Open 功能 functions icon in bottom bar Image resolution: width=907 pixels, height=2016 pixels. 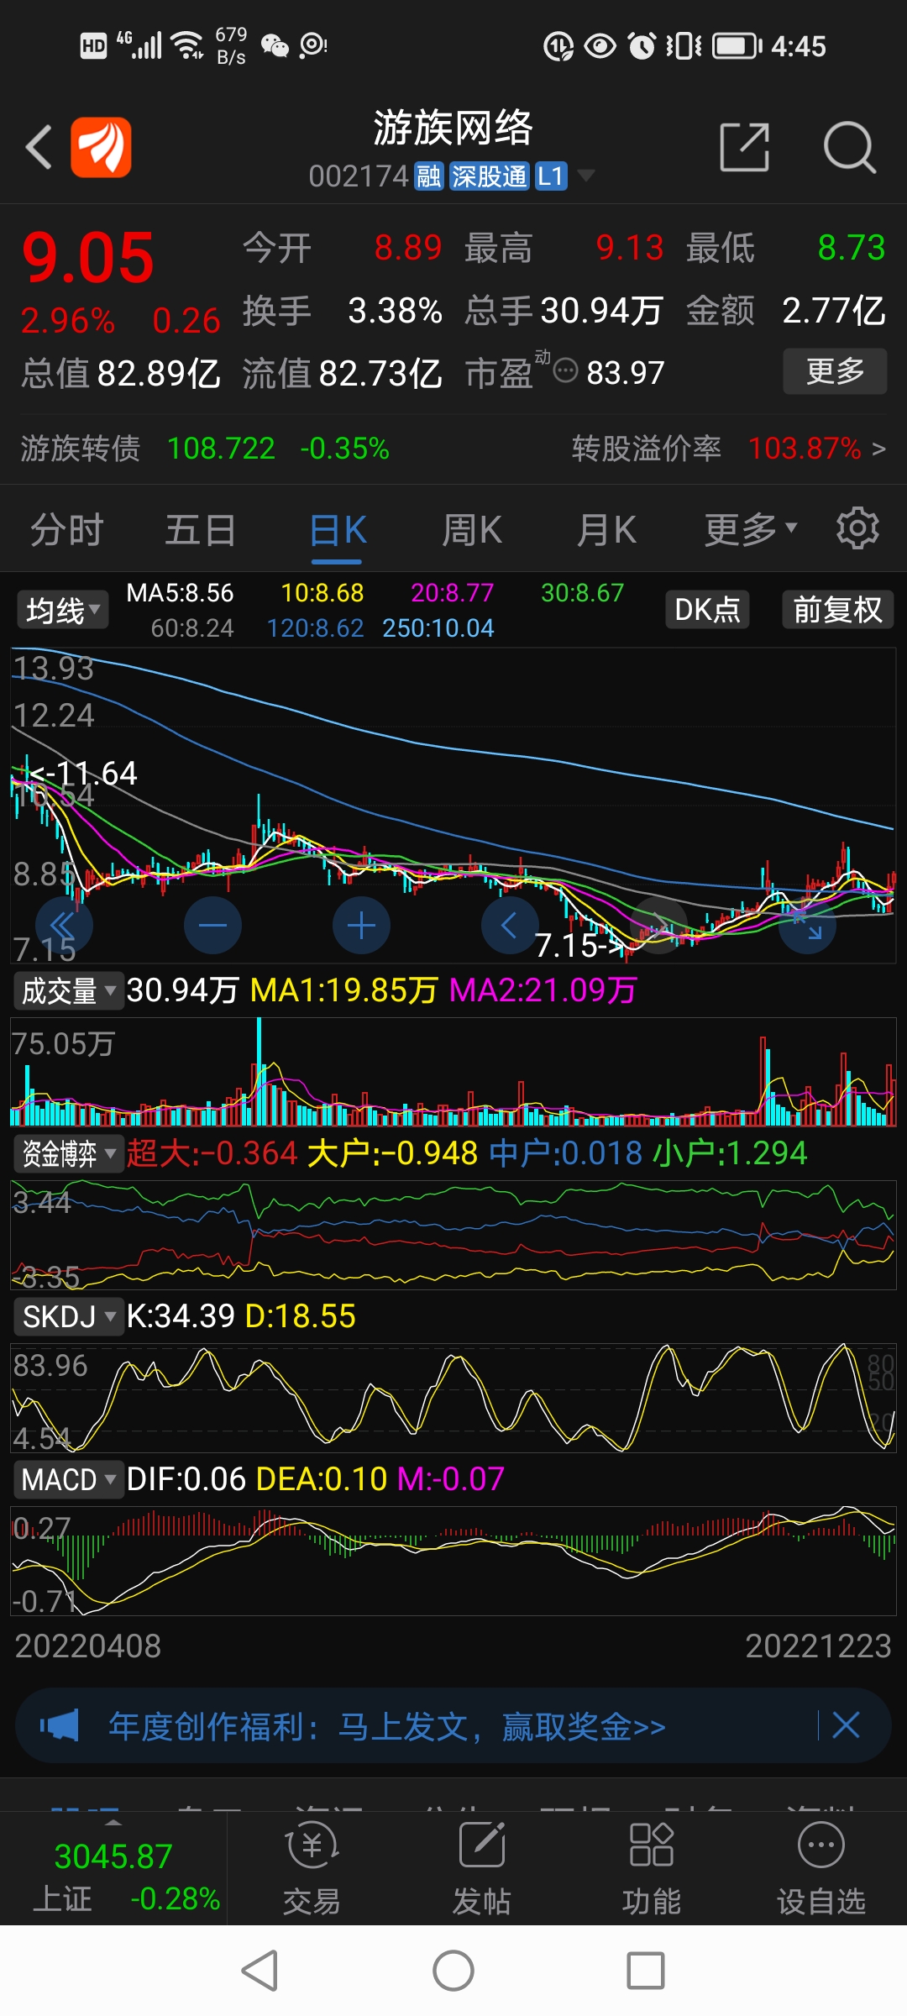pos(651,1869)
